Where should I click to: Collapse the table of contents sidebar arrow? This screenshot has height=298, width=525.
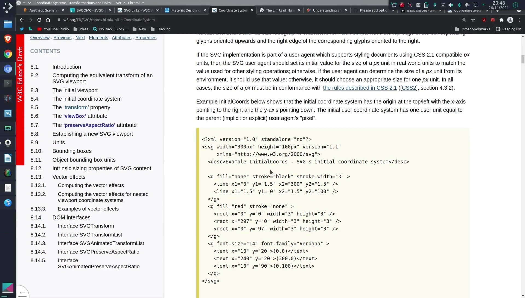22,293
